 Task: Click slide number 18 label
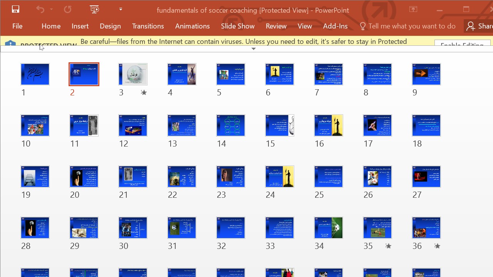point(417,144)
